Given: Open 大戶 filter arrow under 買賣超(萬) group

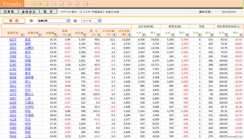Looking at the screenshot, I should (x=173, y=35).
